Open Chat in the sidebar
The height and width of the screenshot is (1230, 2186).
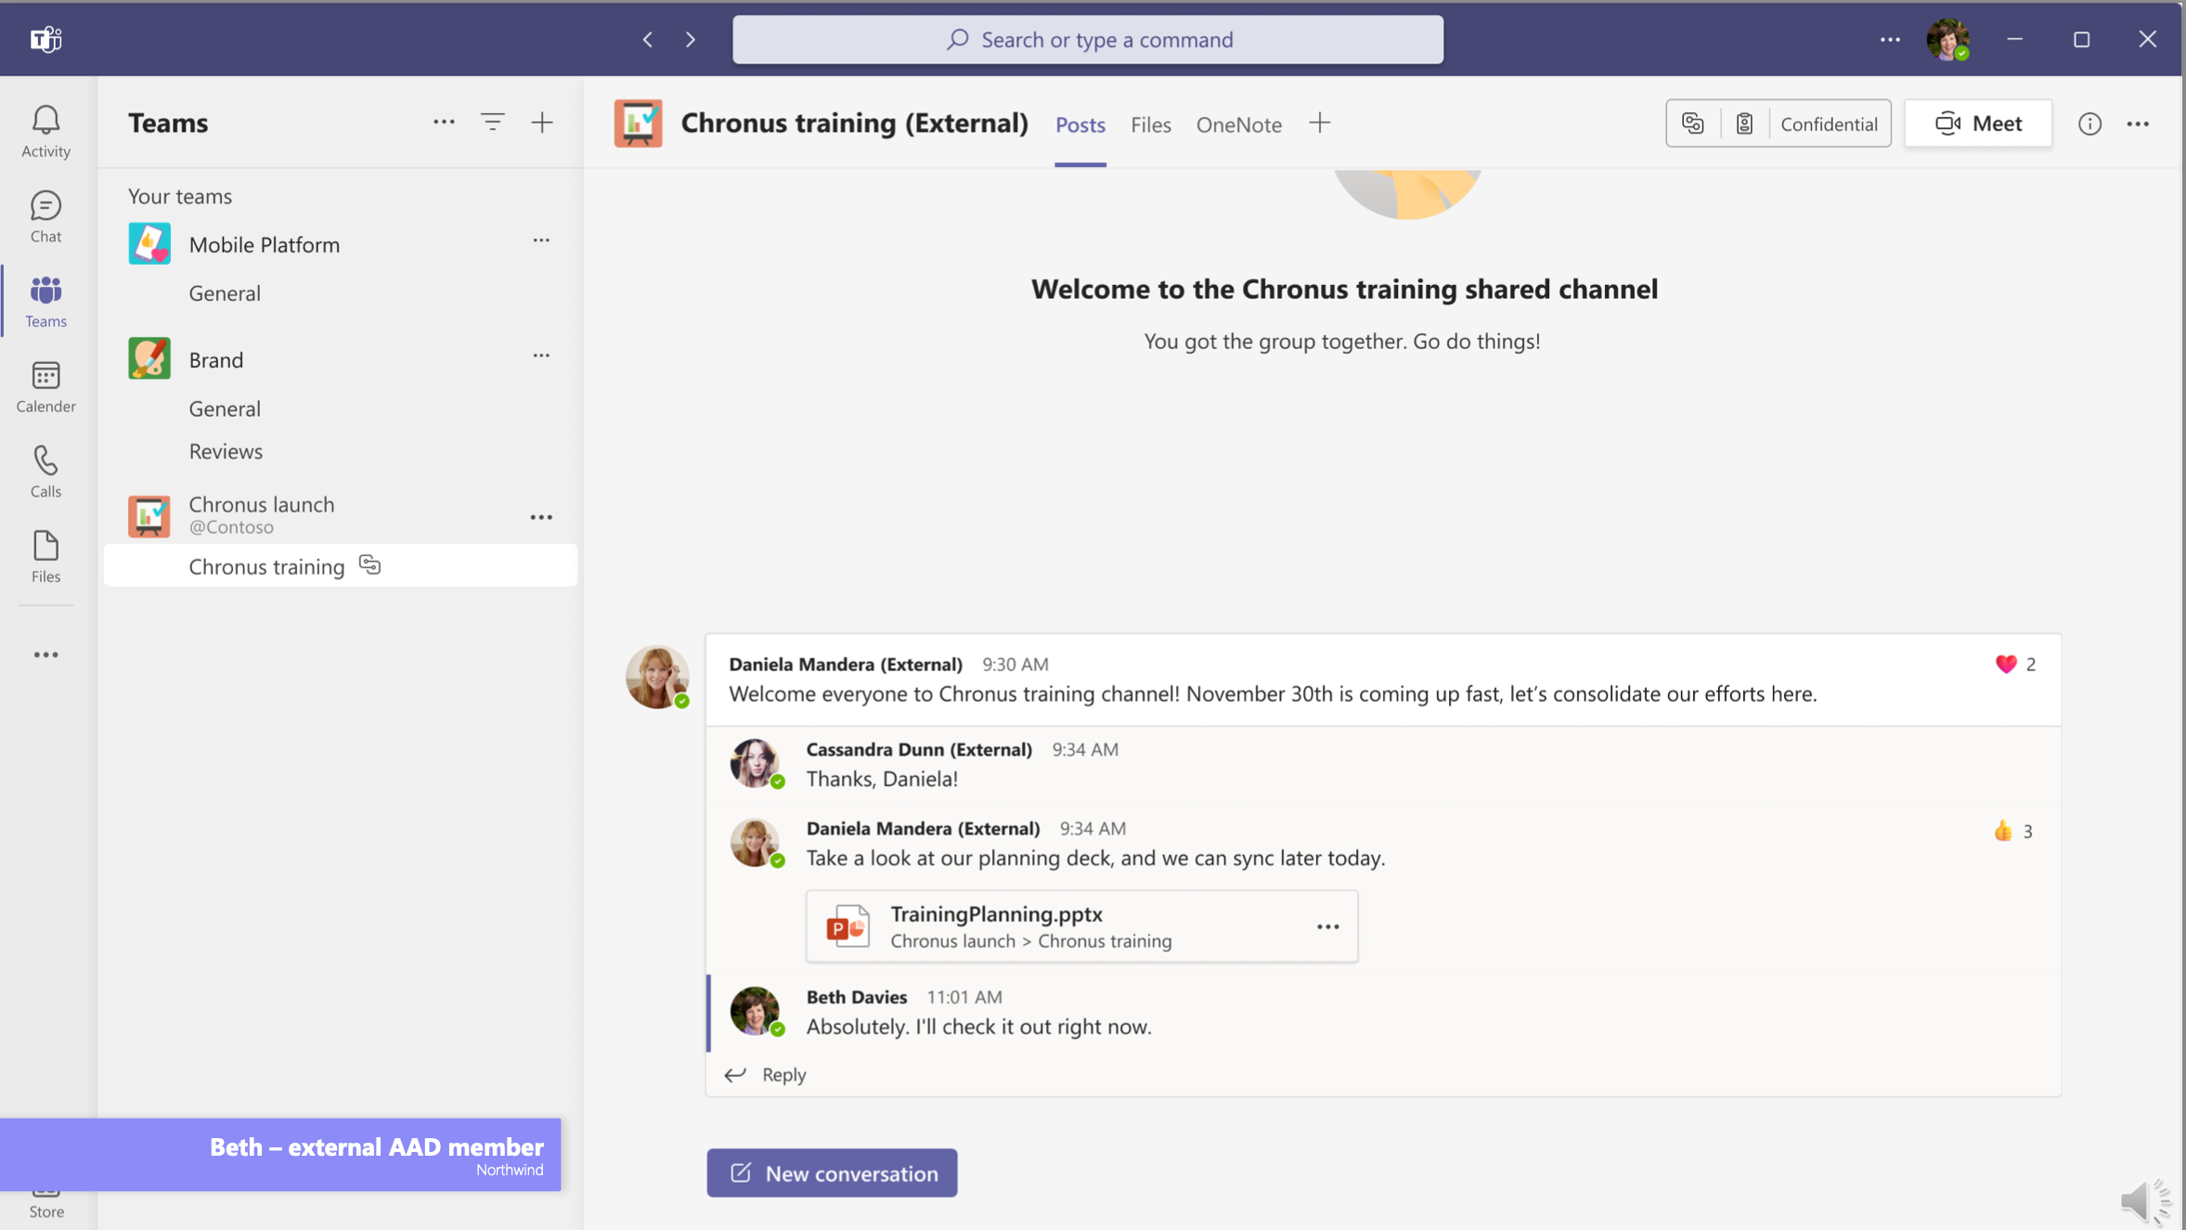45,217
